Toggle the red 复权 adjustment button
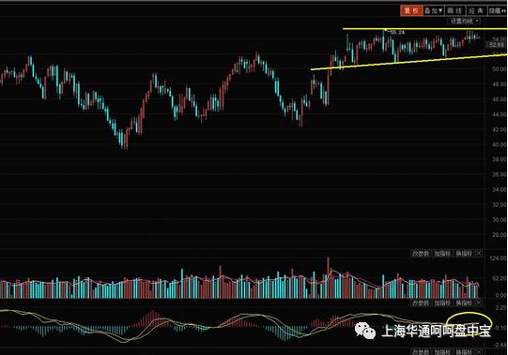Image resolution: width=508 pixels, height=355 pixels. tap(411, 10)
